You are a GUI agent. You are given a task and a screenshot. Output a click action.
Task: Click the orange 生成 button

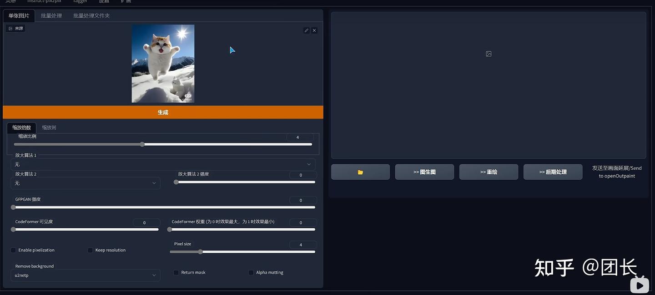pos(163,112)
